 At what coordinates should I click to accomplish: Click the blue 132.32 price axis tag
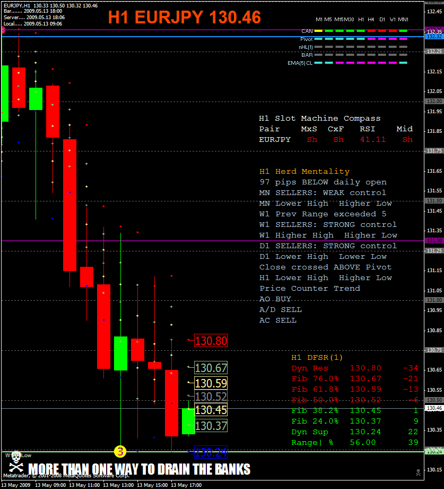(x=434, y=37)
